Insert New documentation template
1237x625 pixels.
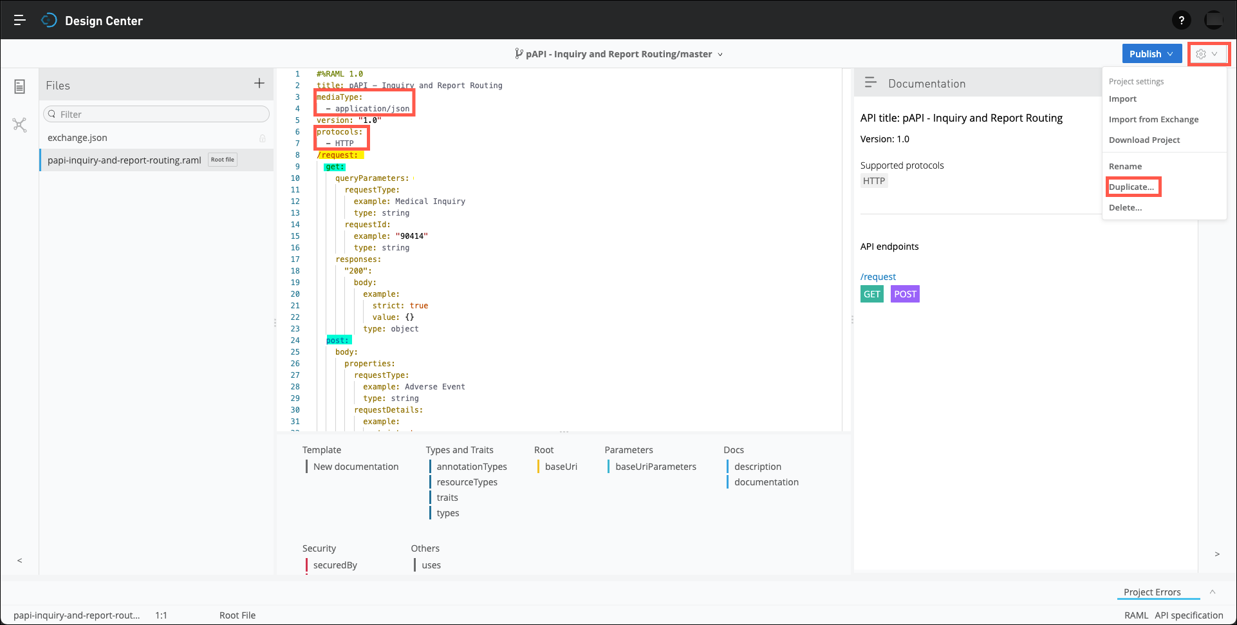[x=355, y=467]
